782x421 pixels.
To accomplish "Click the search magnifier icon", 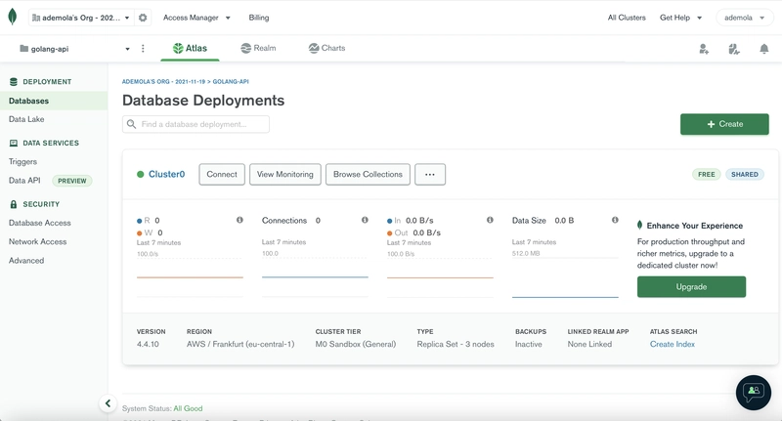I will coord(131,124).
